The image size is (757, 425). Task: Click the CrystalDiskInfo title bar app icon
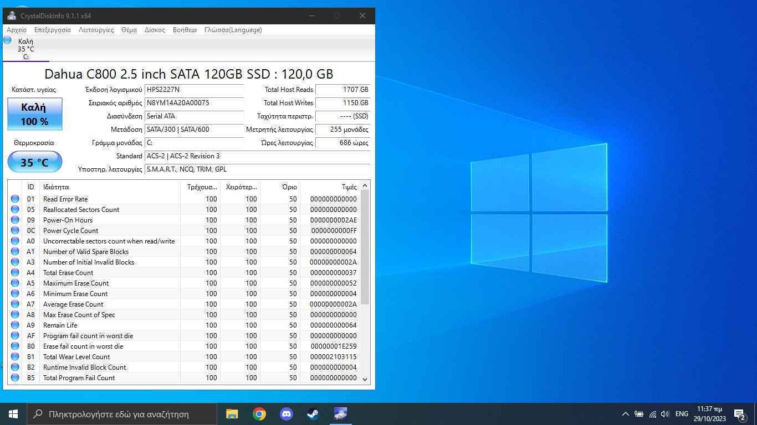coord(11,15)
